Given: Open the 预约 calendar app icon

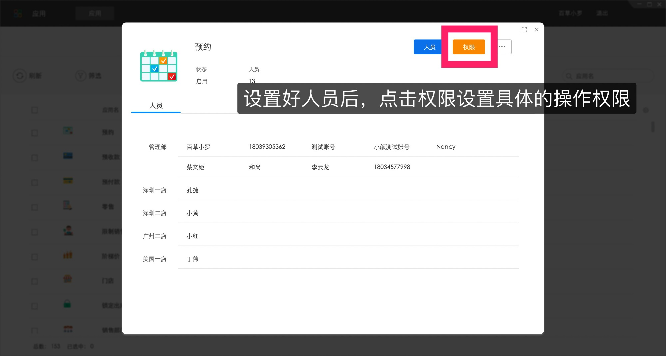Looking at the screenshot, I should click(x=68, y=131).
